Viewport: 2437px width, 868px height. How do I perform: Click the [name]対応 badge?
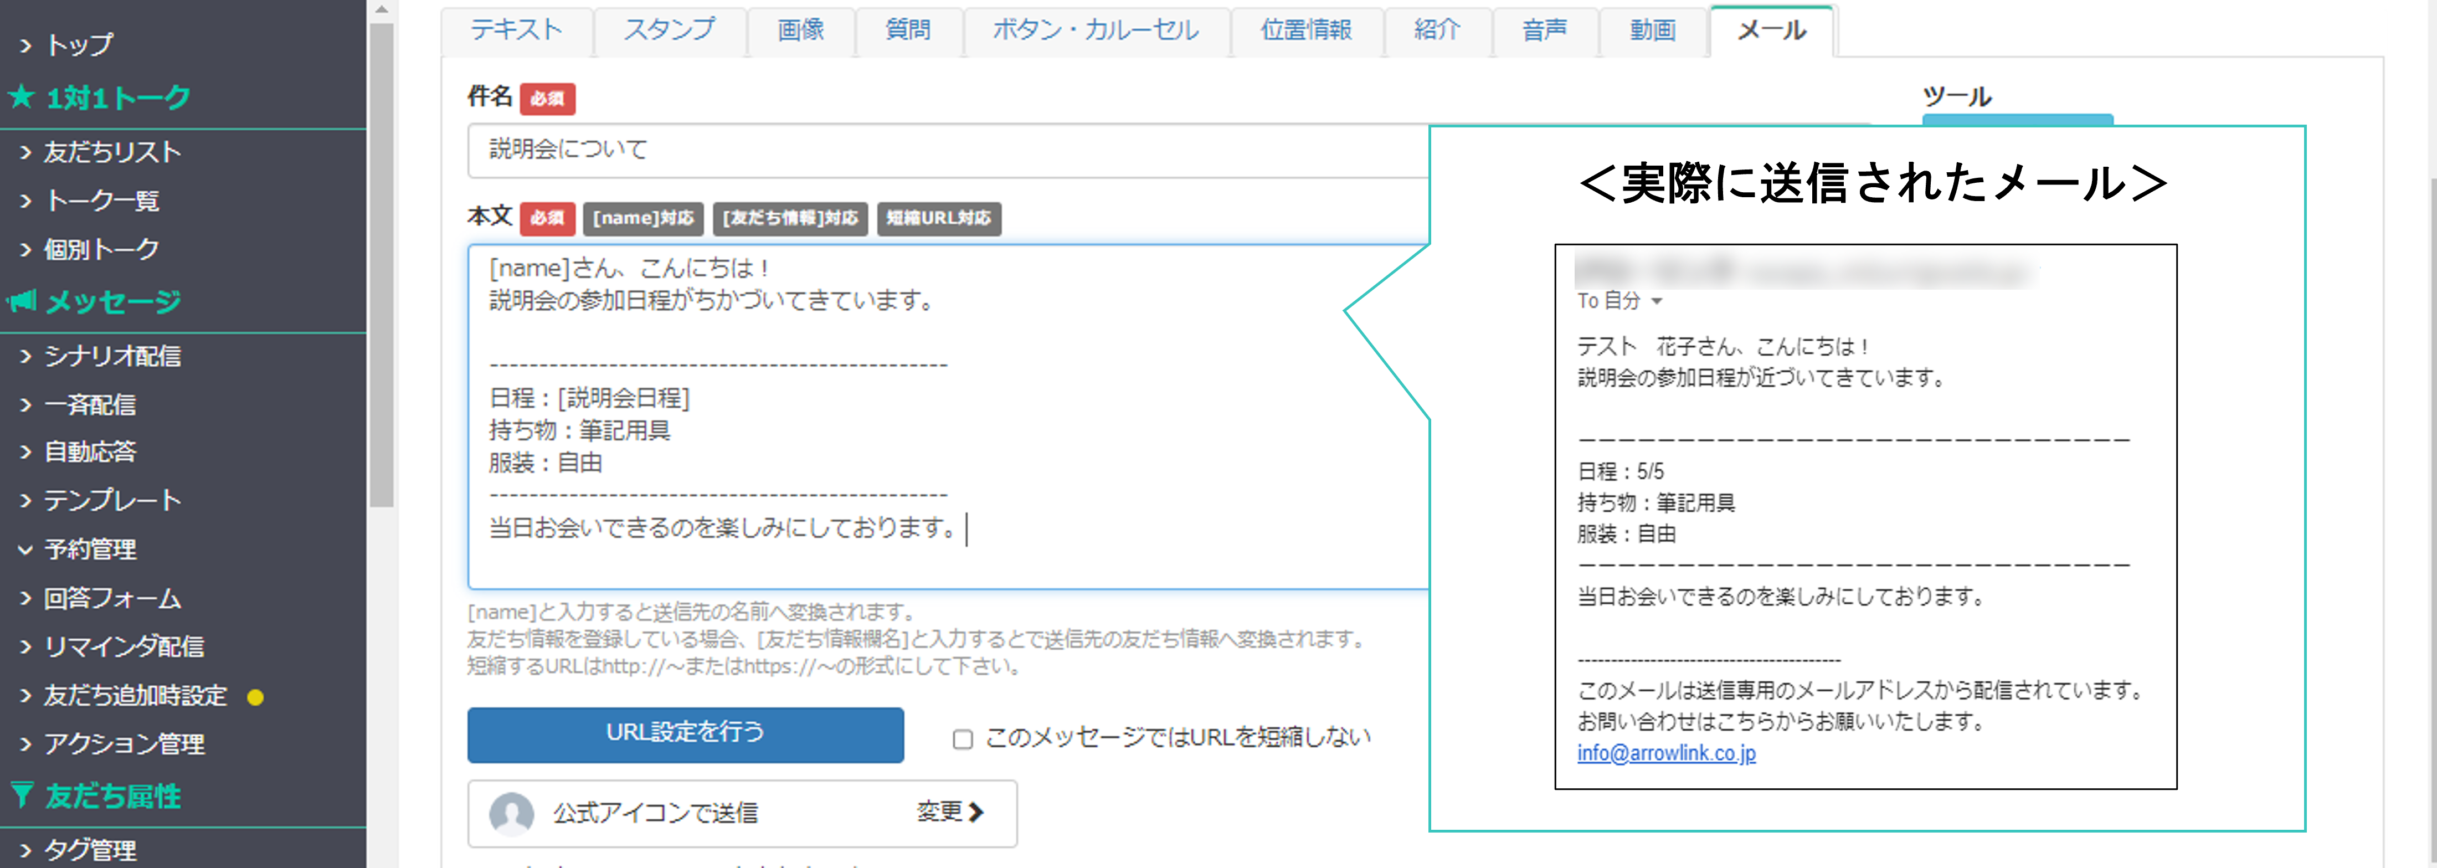(x=642, y=218)
